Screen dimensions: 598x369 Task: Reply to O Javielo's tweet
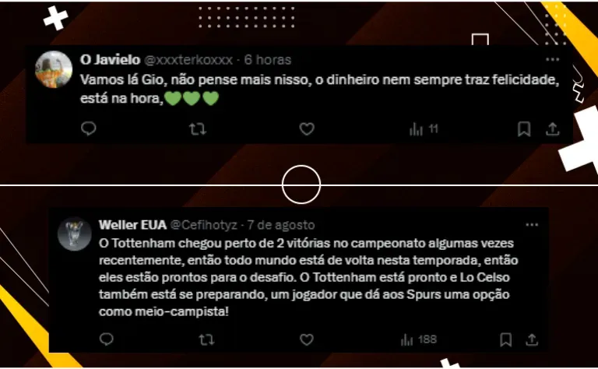coord(89,129)
